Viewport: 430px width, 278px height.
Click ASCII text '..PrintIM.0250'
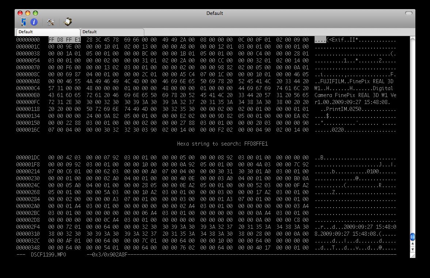pyautogui.click(x=341, y=109)
